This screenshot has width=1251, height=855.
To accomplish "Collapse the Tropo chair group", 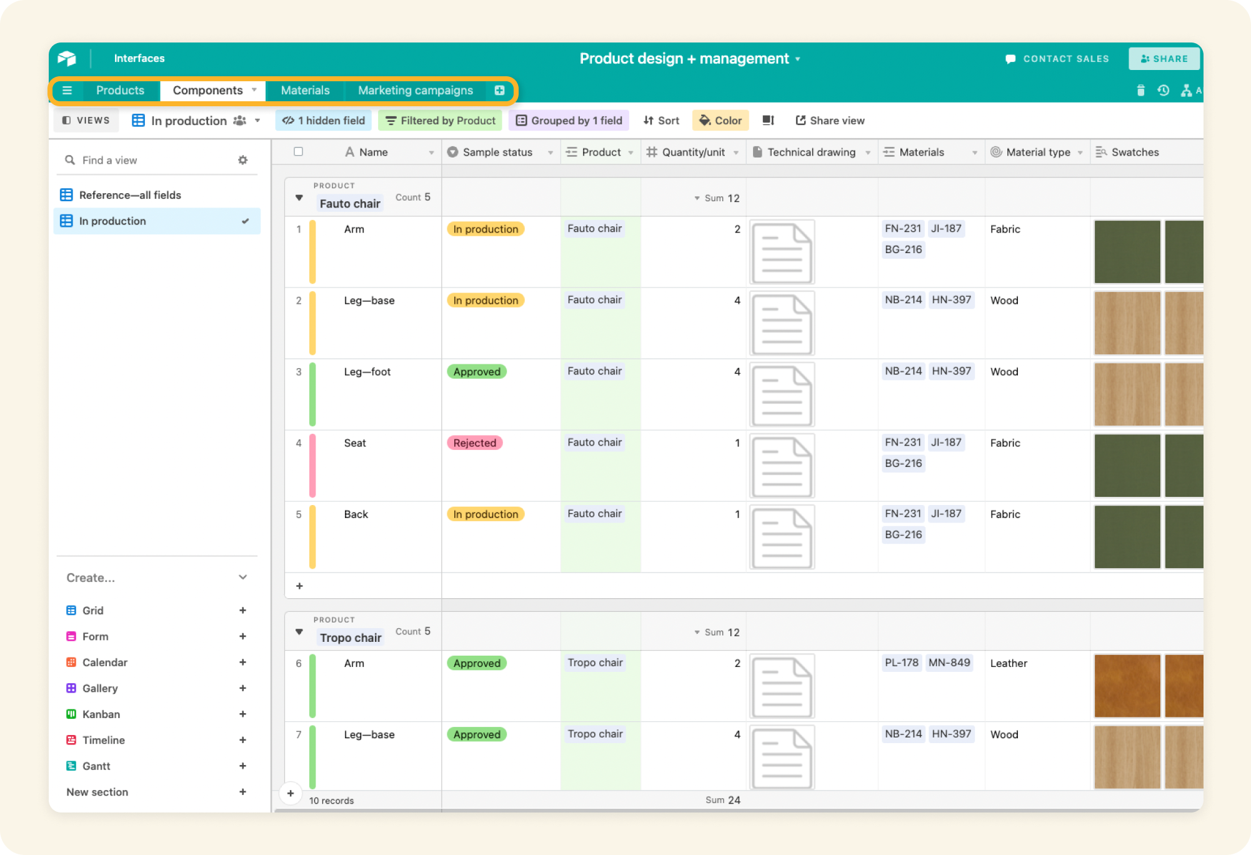I will [x=299, y=632].
